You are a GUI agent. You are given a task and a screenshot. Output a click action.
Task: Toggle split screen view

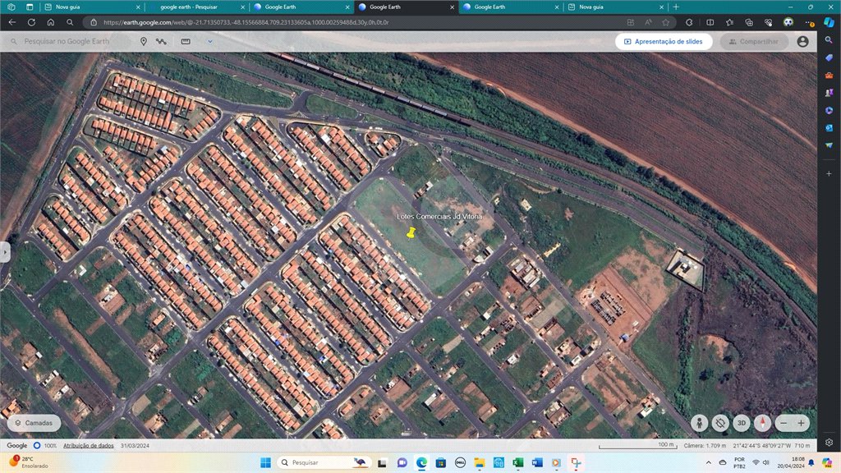(710, 22)
